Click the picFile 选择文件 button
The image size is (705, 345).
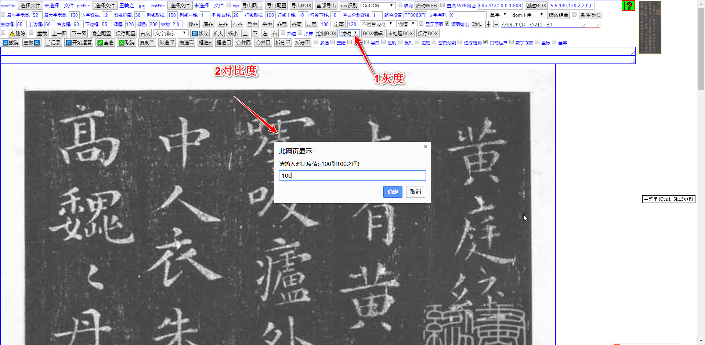click(x=105, y=6)
